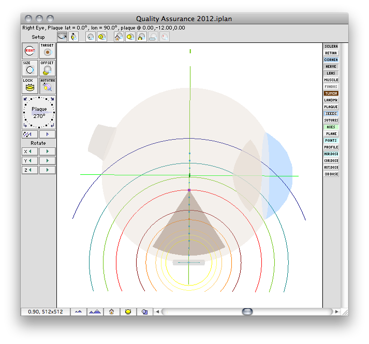Toggle the AUTOTRK button
369x344 pixels.
click(x=47, y=86)
